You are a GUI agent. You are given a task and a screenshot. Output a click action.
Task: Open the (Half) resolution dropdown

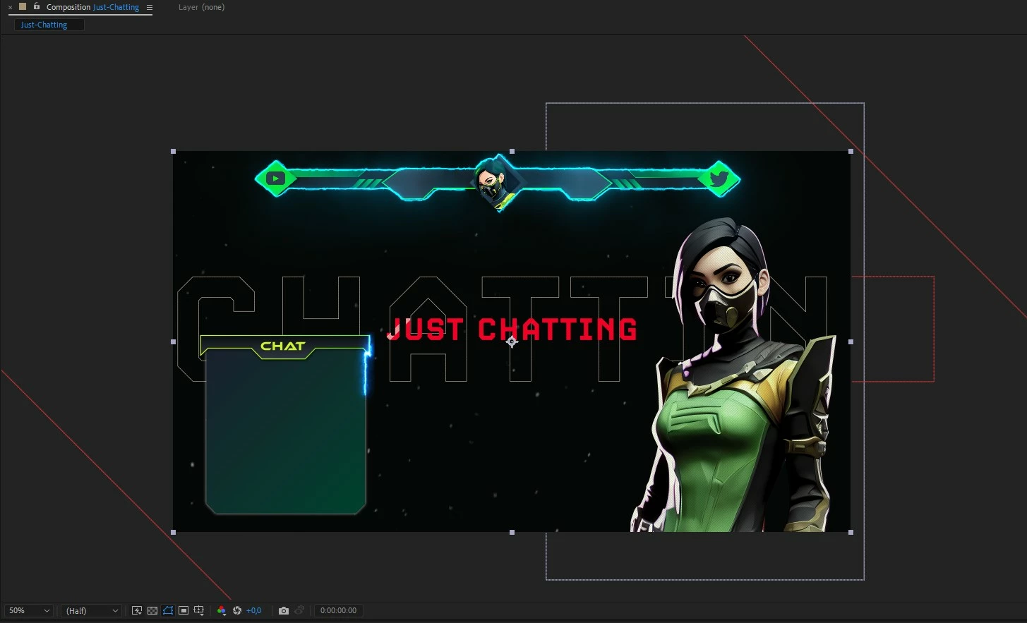coord(92,610)
